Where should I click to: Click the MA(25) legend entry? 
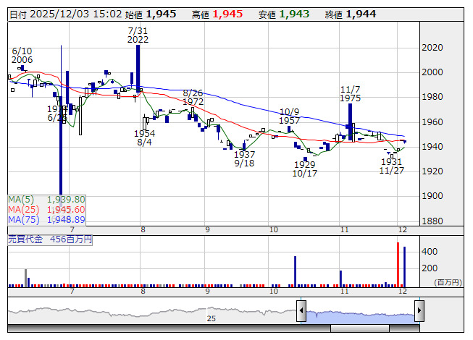coord(47,209)
